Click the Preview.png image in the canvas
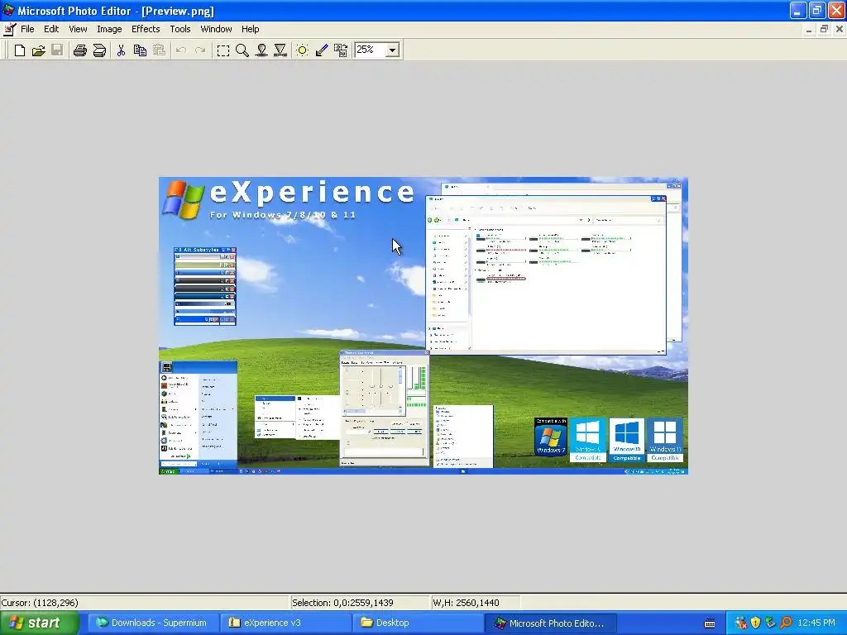Viewport: 847px width, 635px height. pyautogui.click(x=423, y=326)
